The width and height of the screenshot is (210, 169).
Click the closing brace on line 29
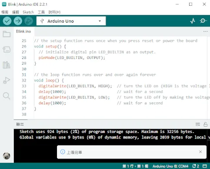(35, 63)
